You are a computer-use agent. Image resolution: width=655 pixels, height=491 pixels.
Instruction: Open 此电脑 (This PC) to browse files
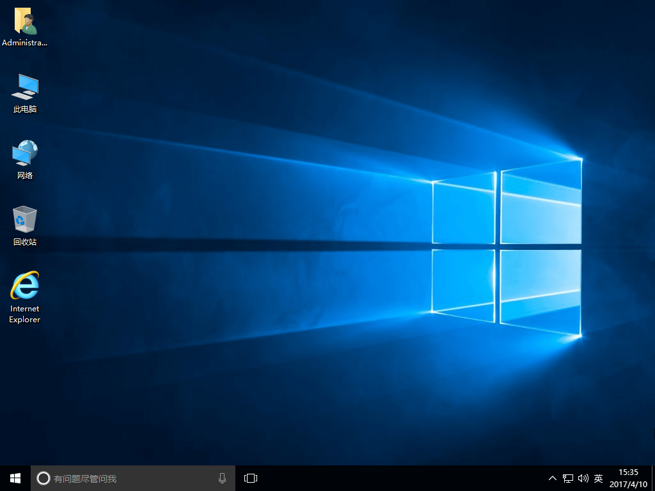24,90
